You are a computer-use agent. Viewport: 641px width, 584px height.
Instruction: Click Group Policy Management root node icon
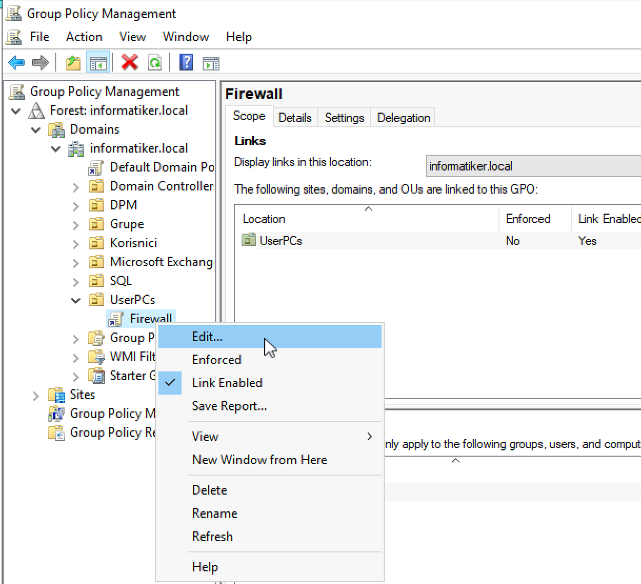coord(17,92)
